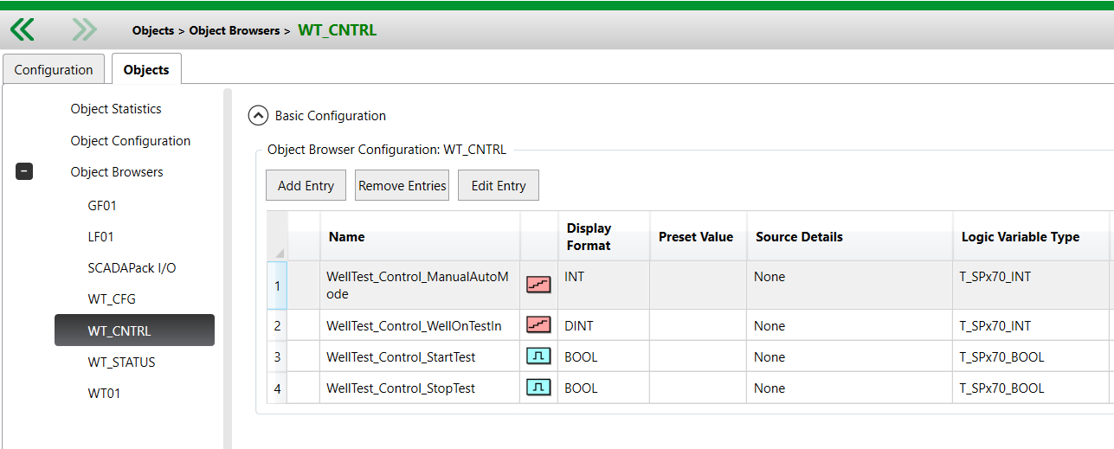The height and width of the screenshot is (449, 1114).
Task: Click the integer icon for WellTest_Control_ManualAutoMode
Action: click(538, 284)
